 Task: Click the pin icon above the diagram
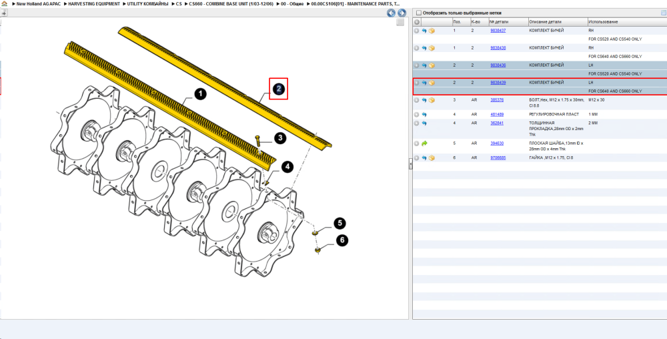(4, 13)
